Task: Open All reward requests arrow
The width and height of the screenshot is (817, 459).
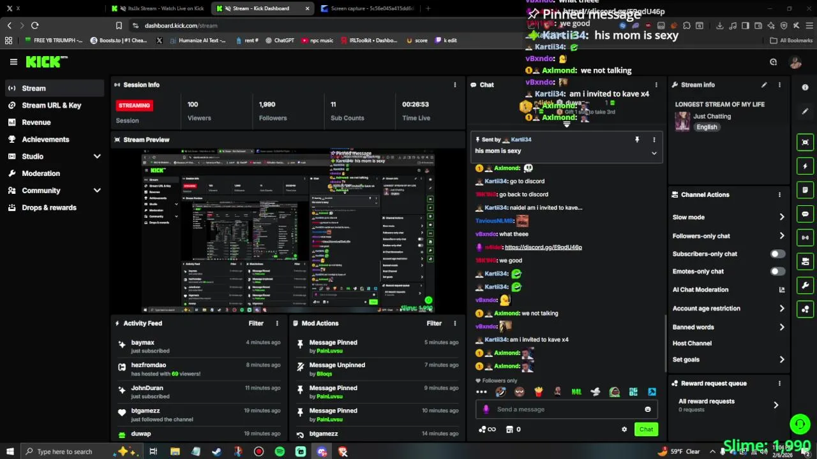Action: tap(776, 405)
